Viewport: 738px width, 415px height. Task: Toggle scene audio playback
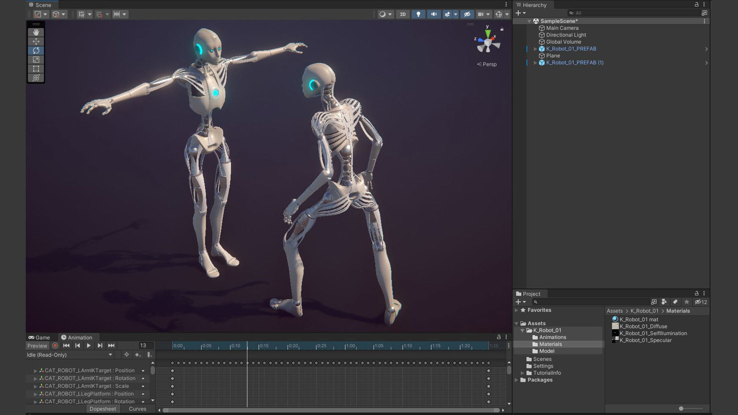click(434, 14)
